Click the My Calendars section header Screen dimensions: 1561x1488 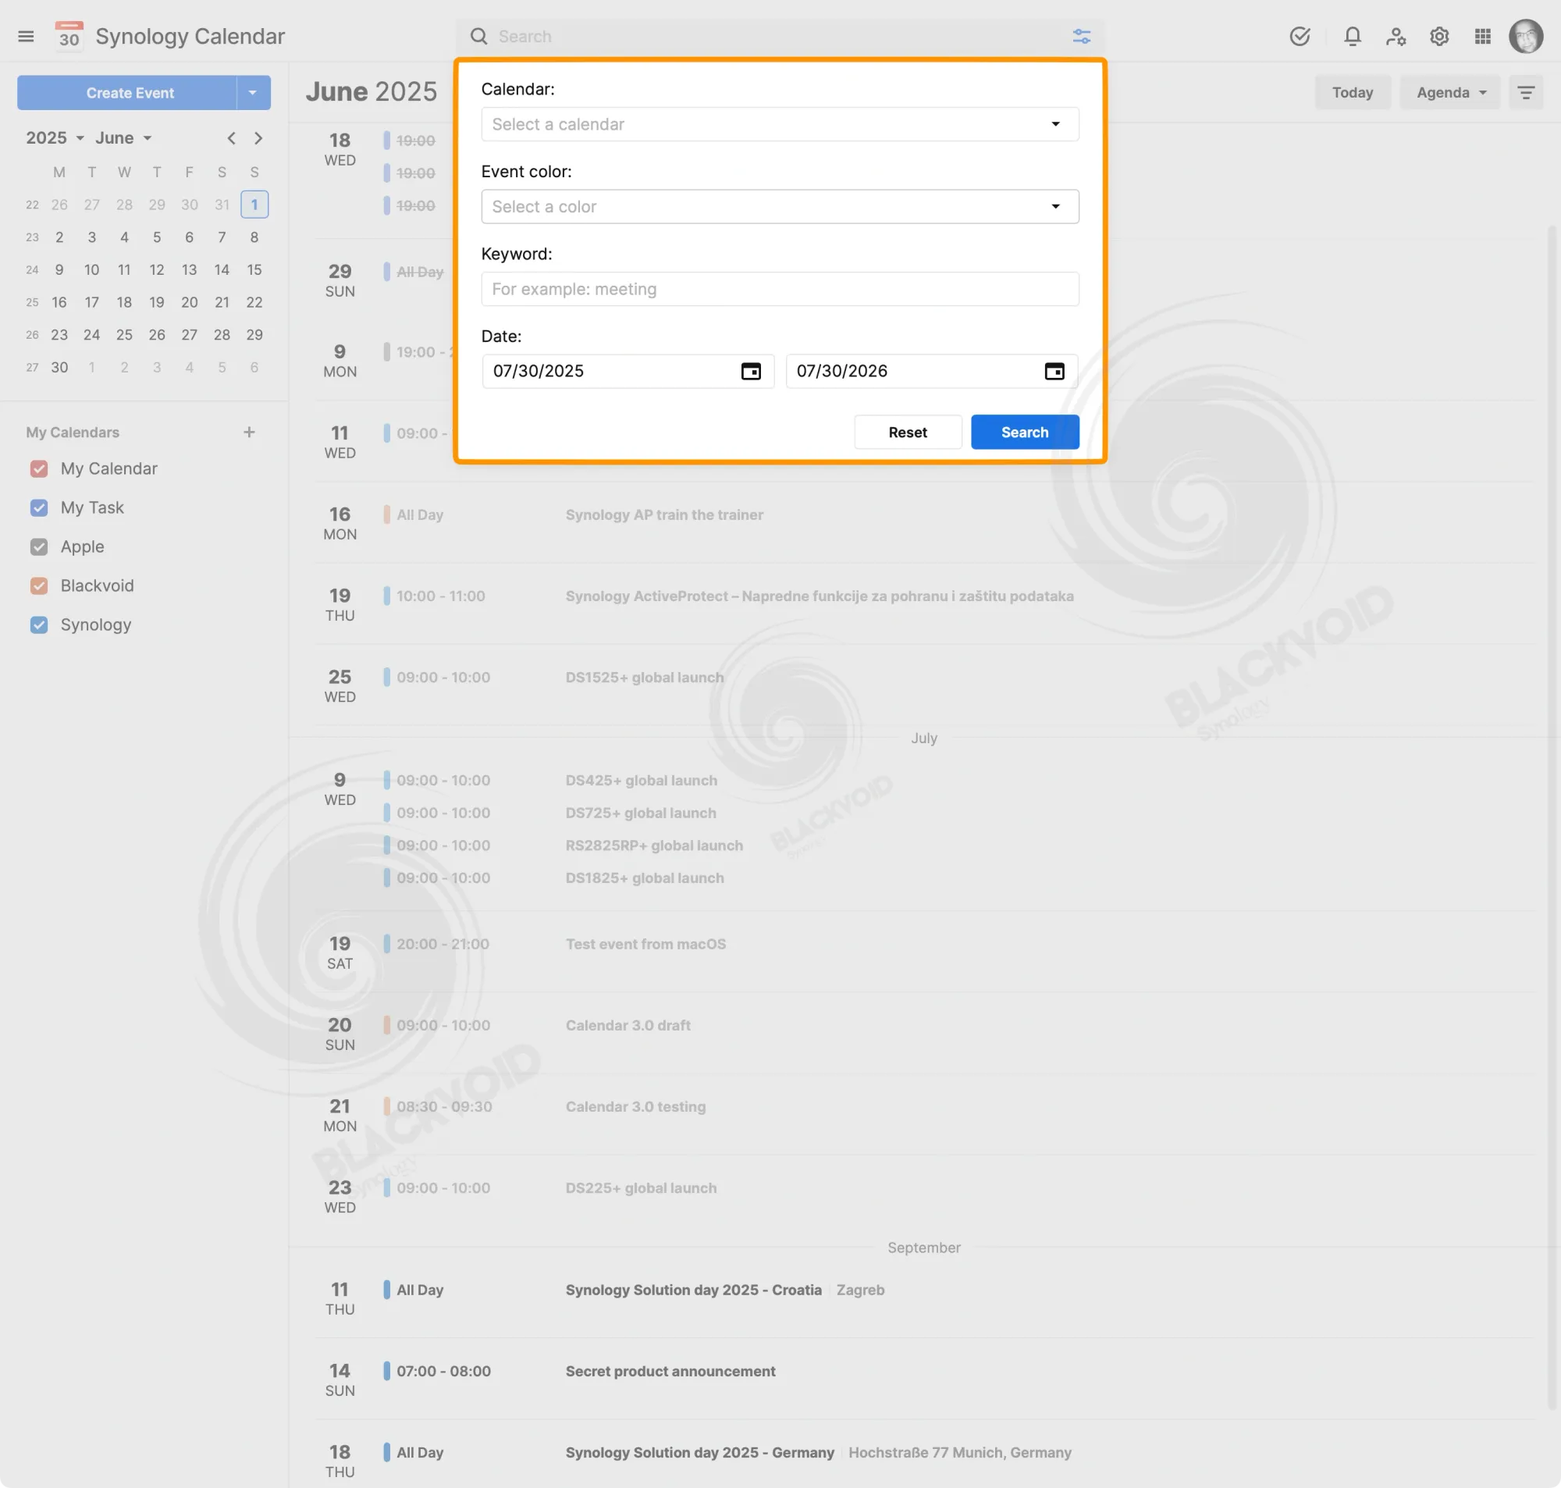coord(72,433)
